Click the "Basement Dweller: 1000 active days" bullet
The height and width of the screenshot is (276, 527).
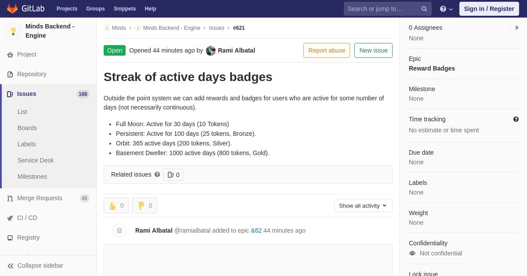pyautogui.click(x=192, y=153)
